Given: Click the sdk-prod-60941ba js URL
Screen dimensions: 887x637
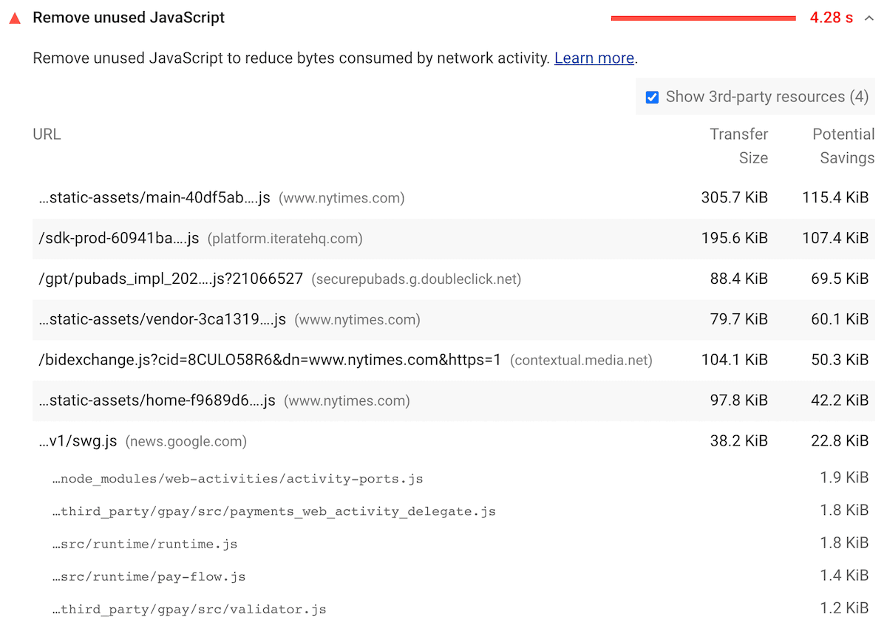Looking at the screenshot, I should [x=119, y=239].
